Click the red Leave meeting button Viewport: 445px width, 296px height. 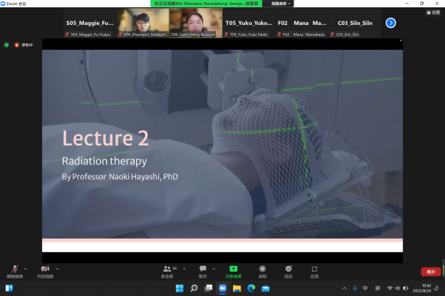tap(430, 272)
